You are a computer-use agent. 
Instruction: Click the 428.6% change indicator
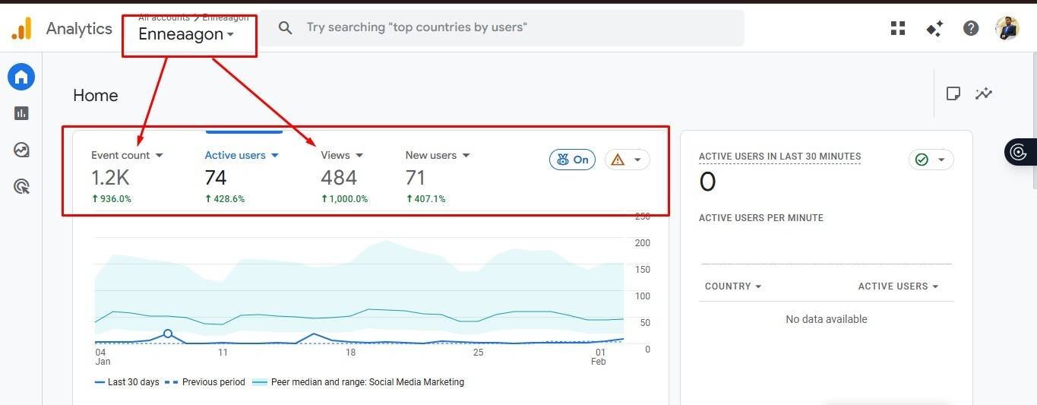point(225,199)
